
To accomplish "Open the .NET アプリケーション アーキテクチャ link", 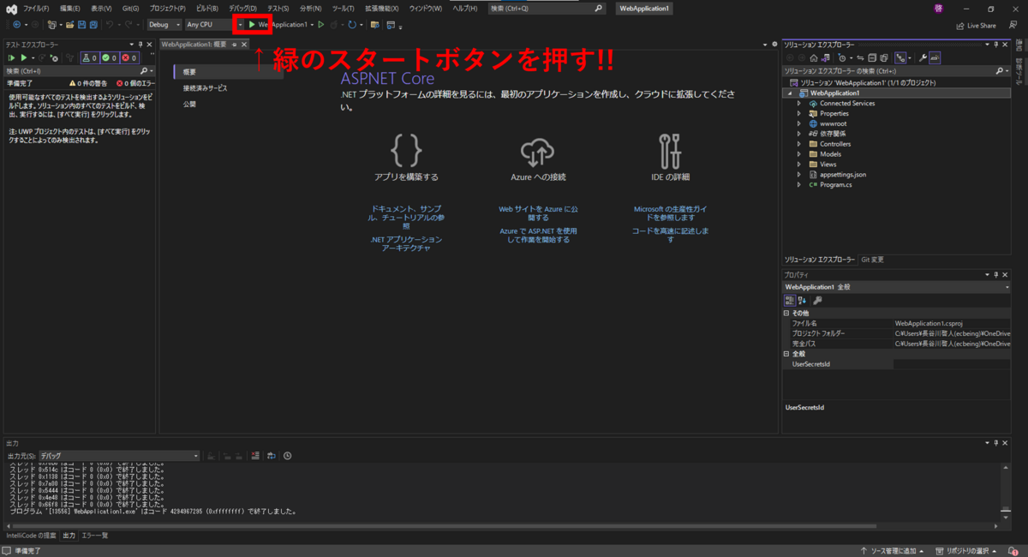I will click(407, 244).
